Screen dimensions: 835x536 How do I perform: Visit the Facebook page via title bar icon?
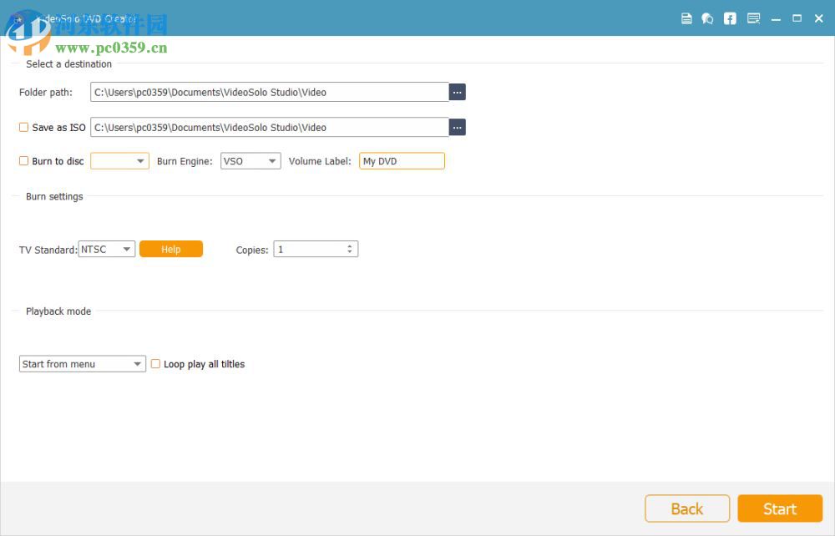click(730, 18)
